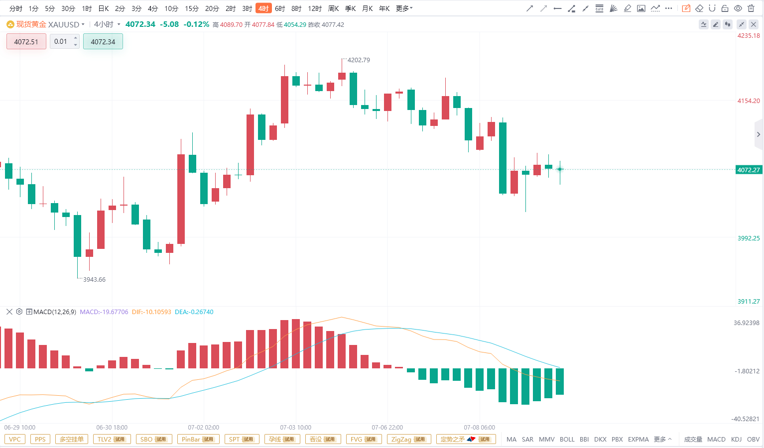
Task: Select the eraser tool
Action: [x=699, y=8]
